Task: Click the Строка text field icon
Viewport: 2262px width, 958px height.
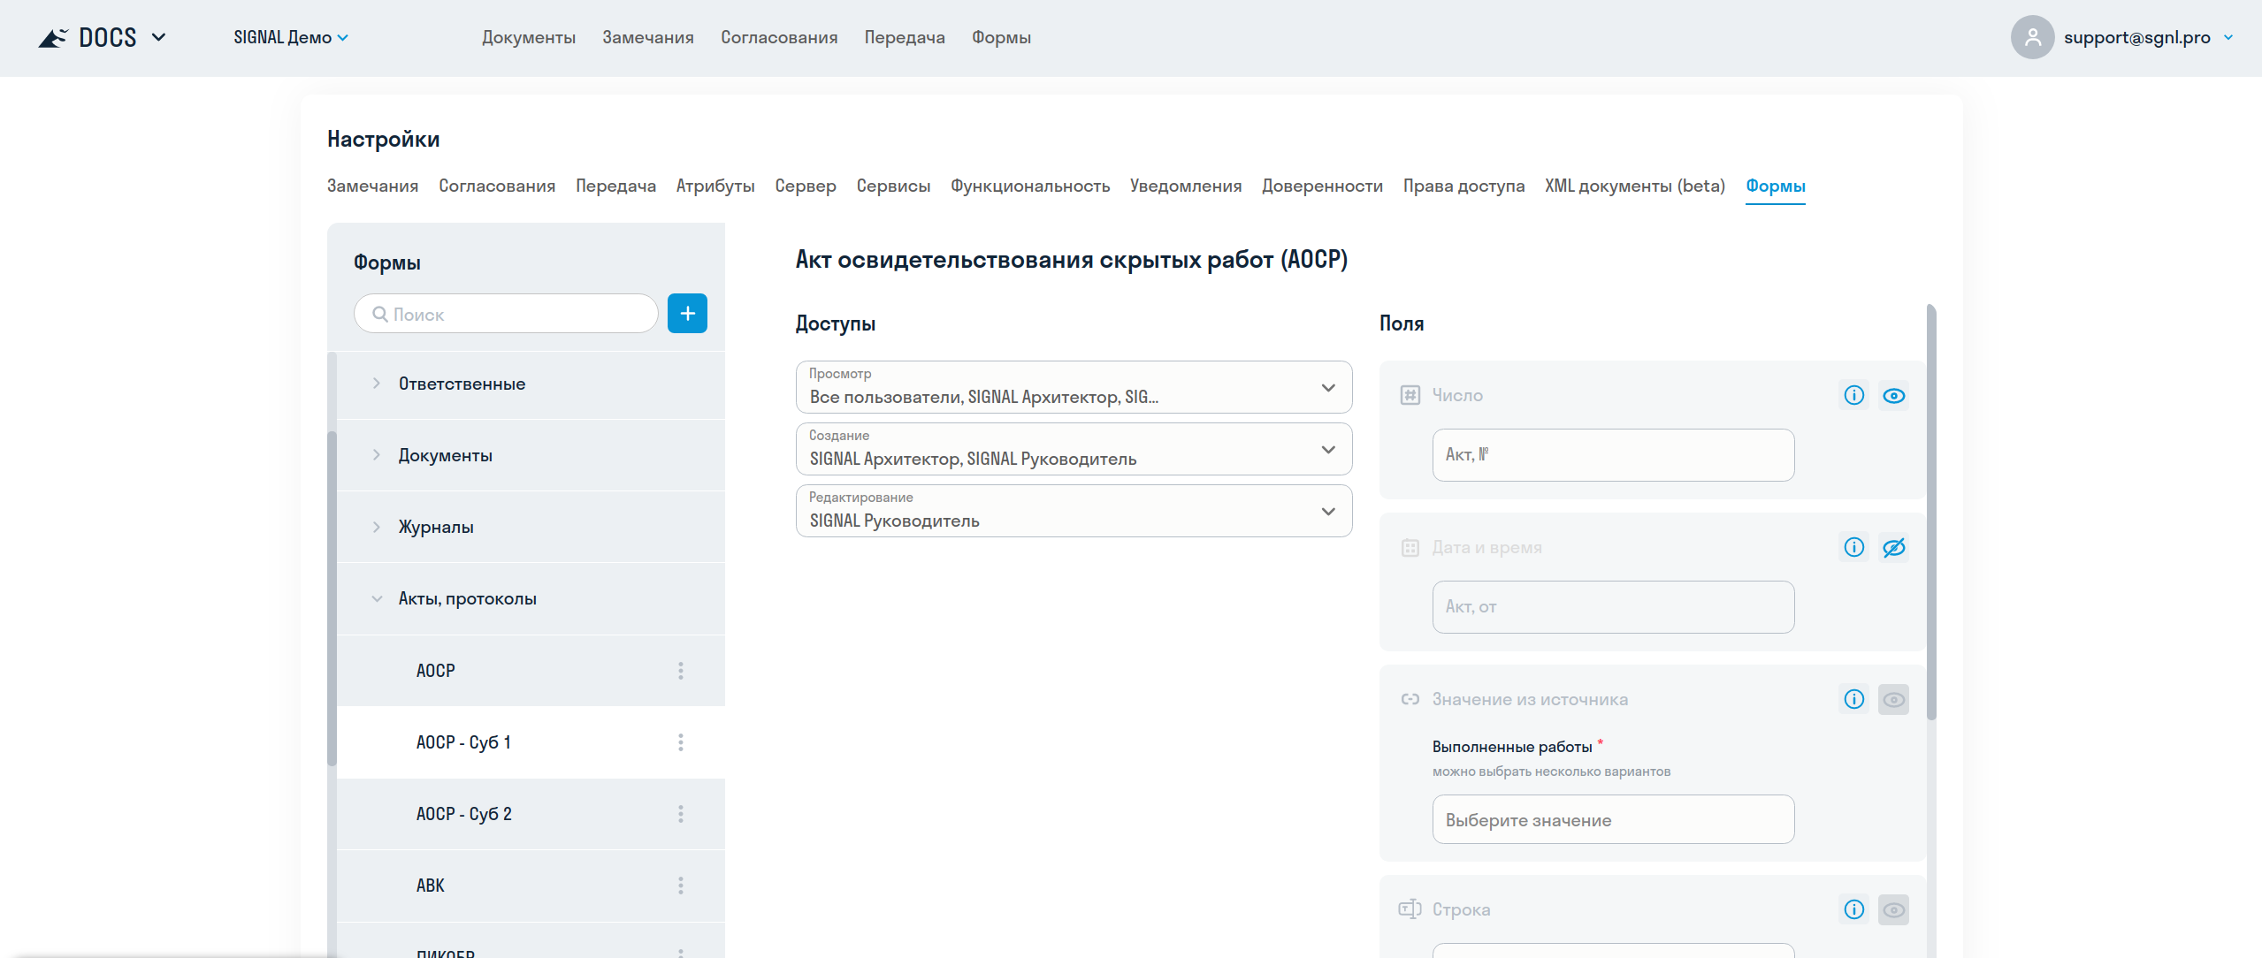Action: tap(1410, 909)
